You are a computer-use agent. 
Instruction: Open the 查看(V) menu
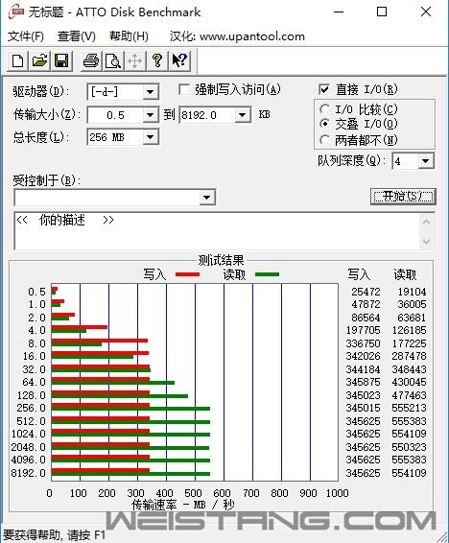(x=77, y=36)
